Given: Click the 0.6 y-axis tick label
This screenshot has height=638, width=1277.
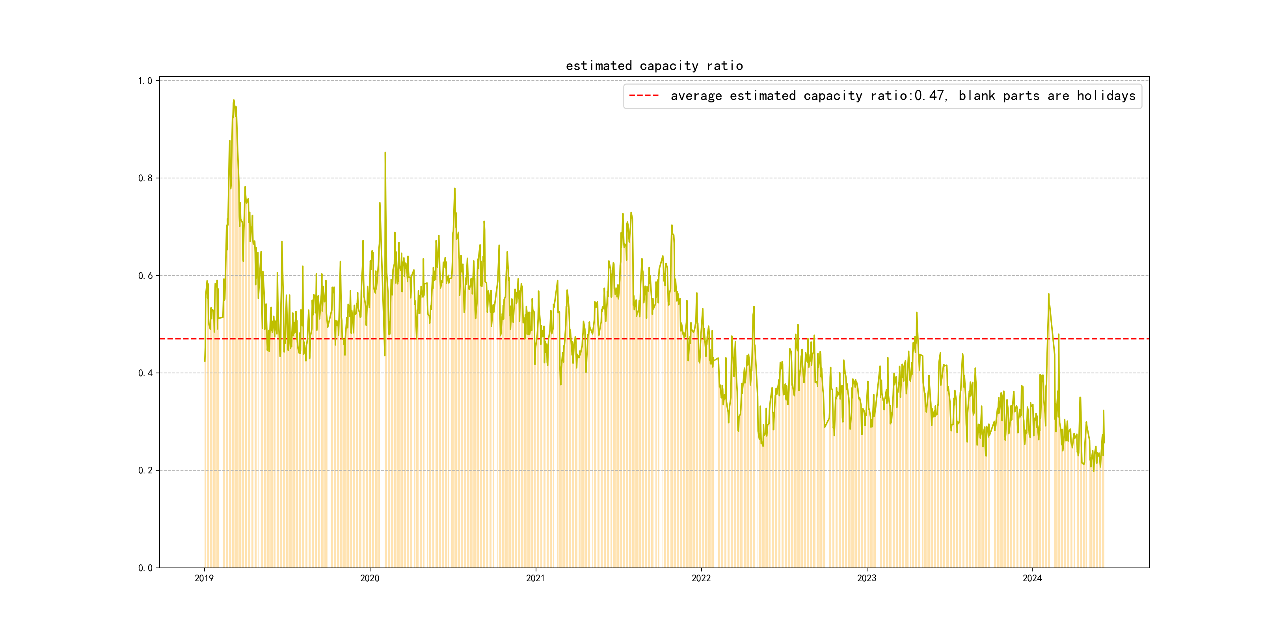Looking at the screenshot, I should [x=145, y=276].
